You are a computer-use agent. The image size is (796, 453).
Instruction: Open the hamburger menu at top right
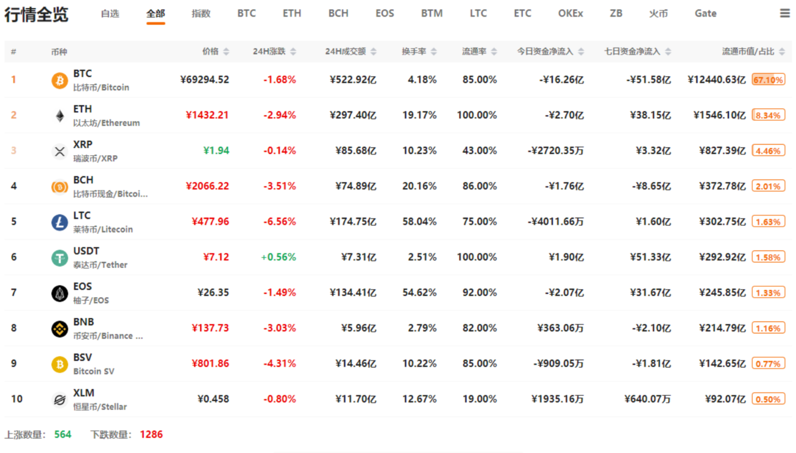pos(785,13)
